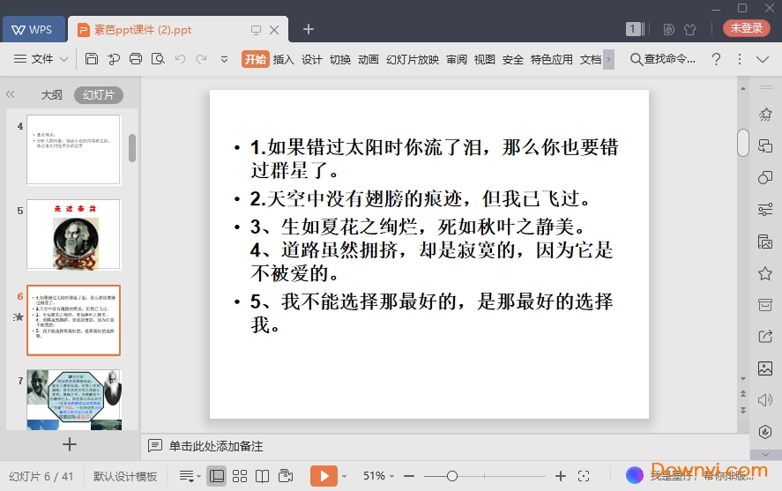Click the zoom slider handle
Image resolution: width=782 pixels, height=491 pixels.
pyautogui.click(x=452, y=476)
